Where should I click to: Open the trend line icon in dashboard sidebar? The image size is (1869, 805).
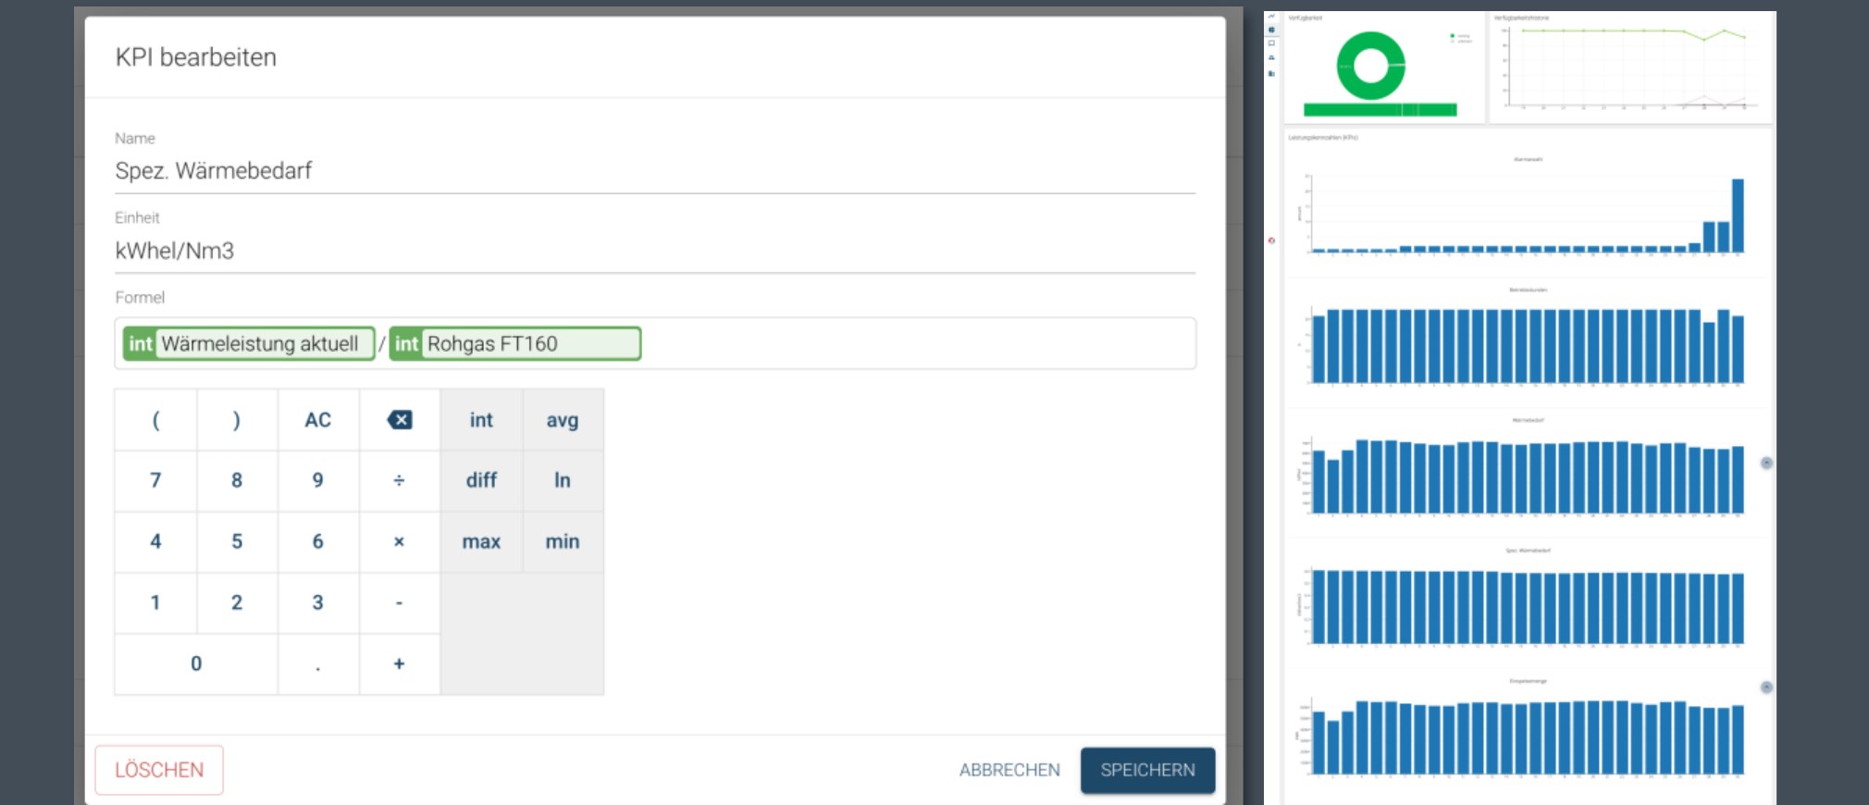(x=1271, y=17)
